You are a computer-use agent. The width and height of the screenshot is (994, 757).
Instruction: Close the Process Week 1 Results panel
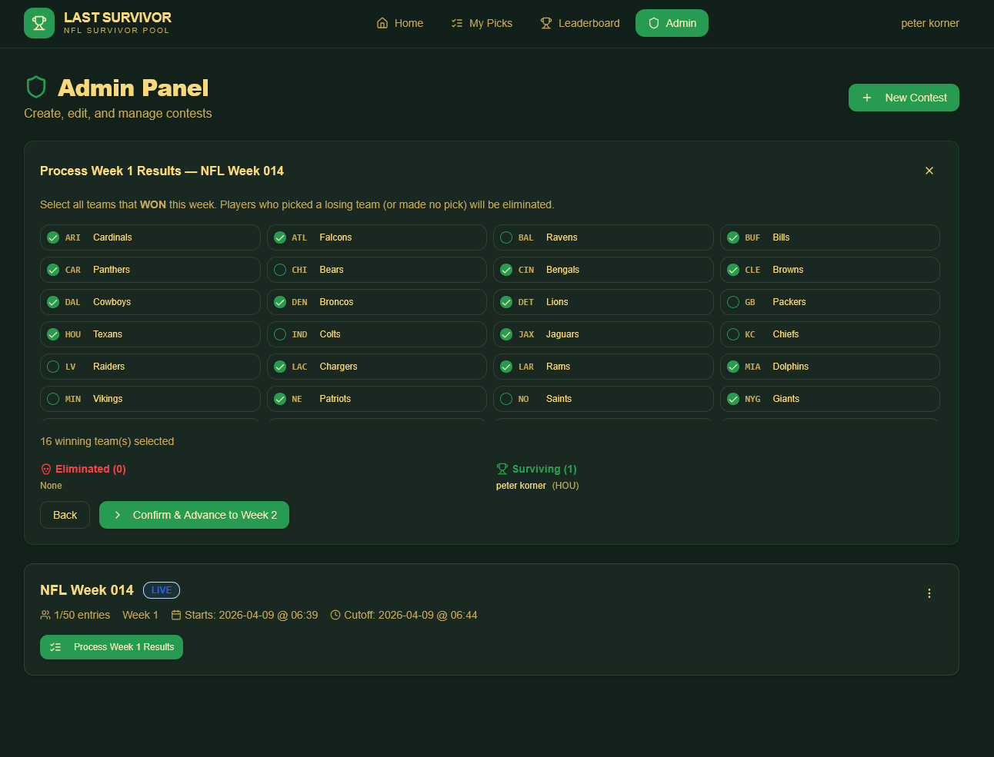[929, 171]
